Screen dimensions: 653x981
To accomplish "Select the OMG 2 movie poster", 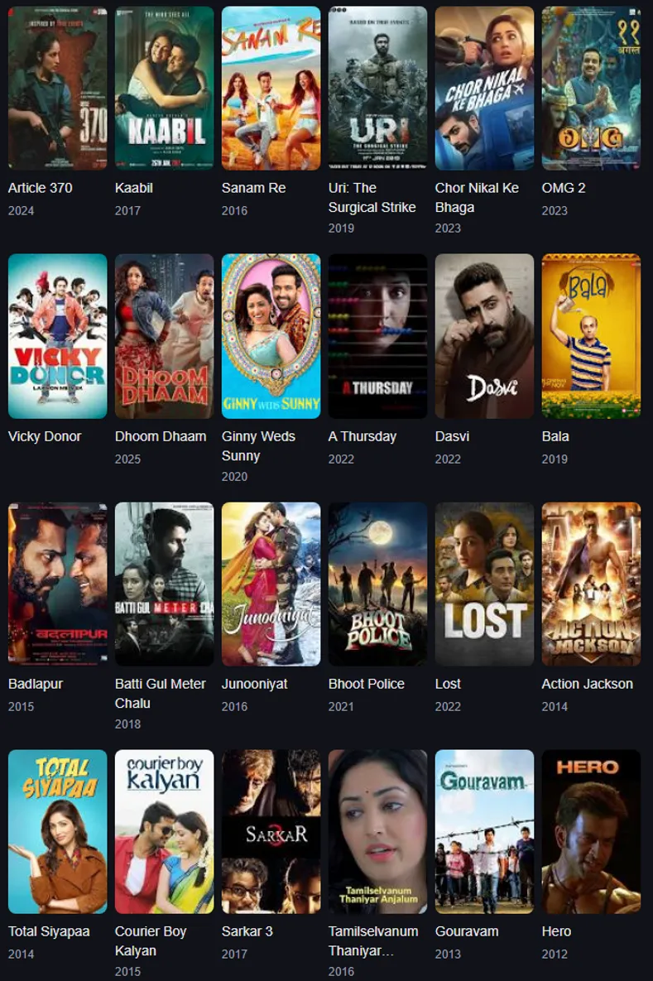I will (x=591, y=89).
